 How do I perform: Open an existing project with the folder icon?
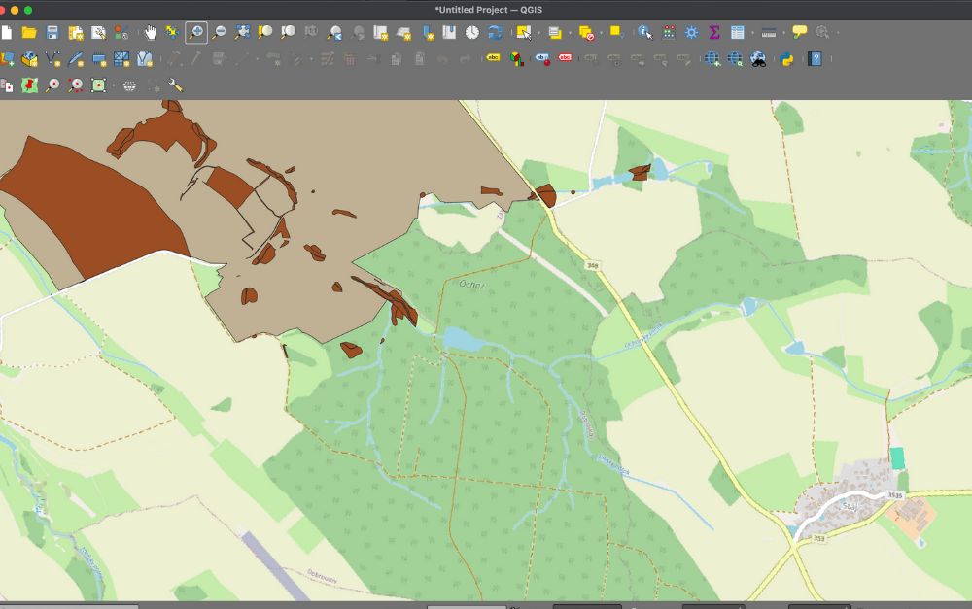[x=29, y=33]
